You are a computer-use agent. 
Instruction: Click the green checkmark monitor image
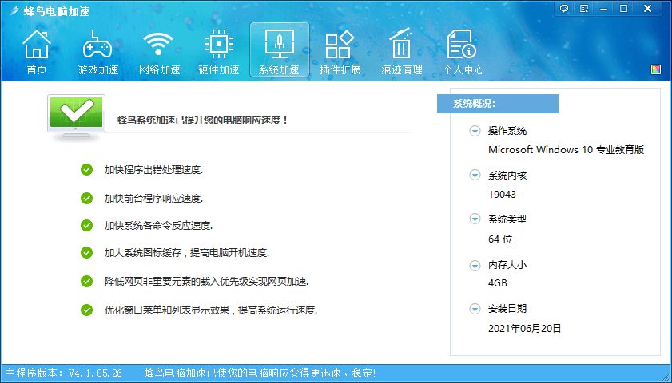pyautogui.click(x=76, y=117)
